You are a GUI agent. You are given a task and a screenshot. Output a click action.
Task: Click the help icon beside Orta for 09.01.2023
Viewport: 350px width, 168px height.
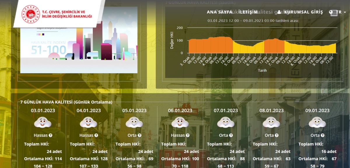coord(322,135)
